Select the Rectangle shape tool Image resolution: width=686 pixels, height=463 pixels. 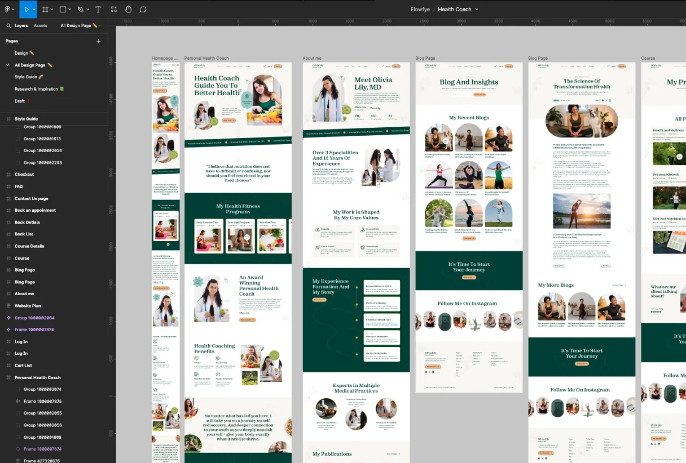(63, 9)
